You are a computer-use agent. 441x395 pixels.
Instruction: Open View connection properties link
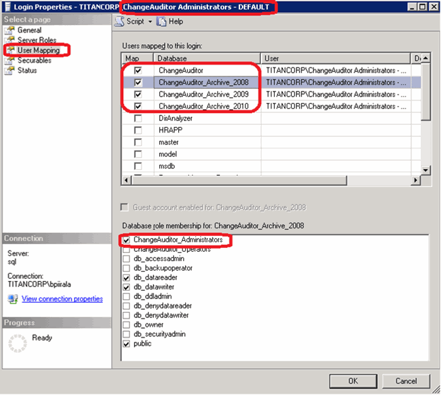[x=62, y=298]
